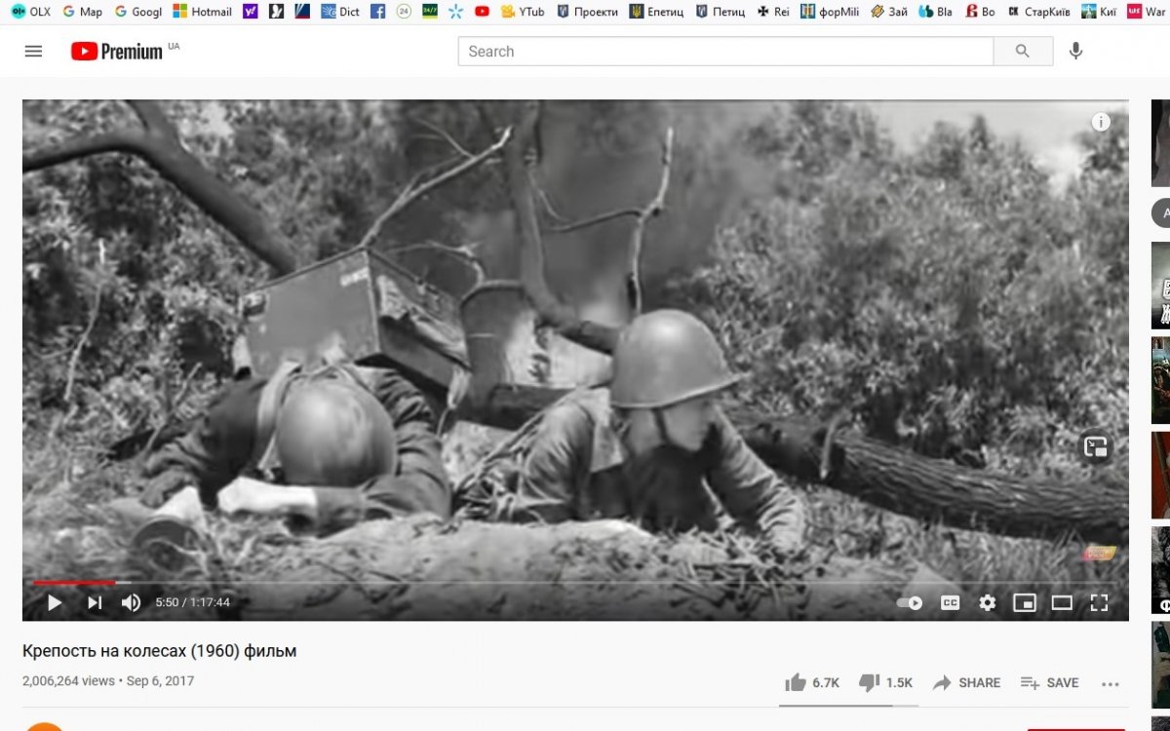
Task: Like the video (6.7K)
Action: pos(812,682)
